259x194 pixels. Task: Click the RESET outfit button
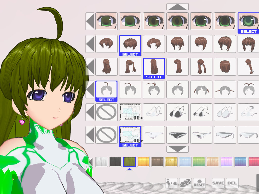[199, 183]
